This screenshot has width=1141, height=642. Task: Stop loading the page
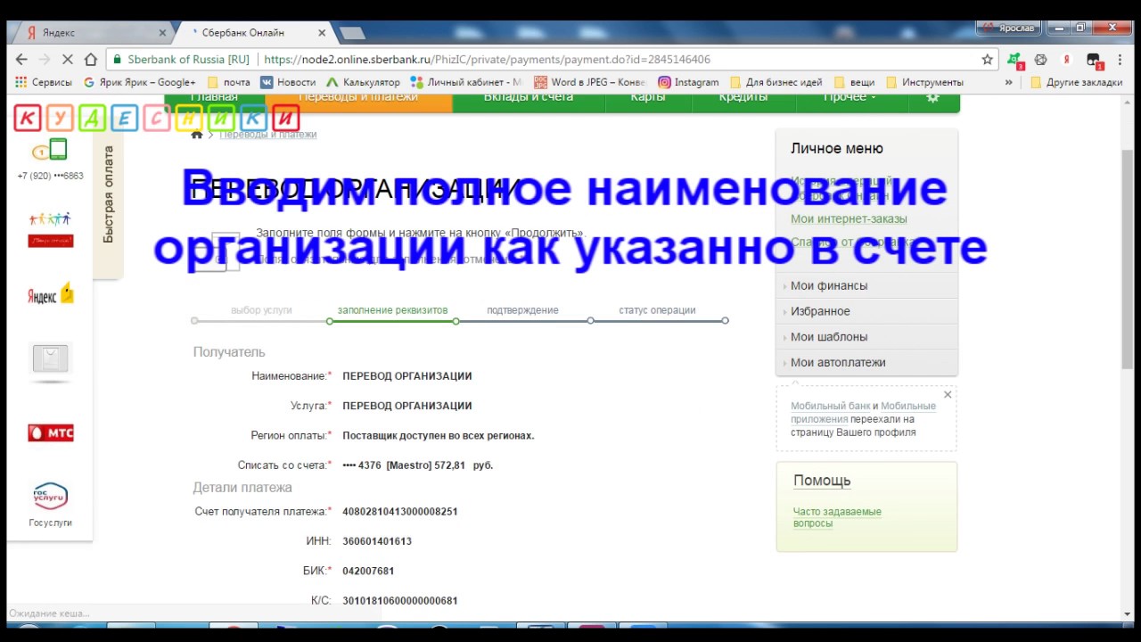click(x=67, y=60)
